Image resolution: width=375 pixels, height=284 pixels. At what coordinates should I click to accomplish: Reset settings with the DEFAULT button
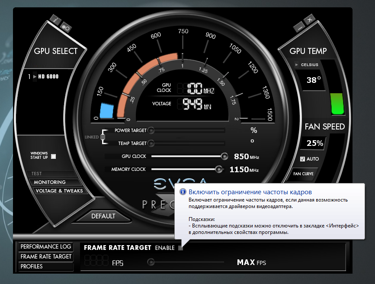(x=103, y=216)
